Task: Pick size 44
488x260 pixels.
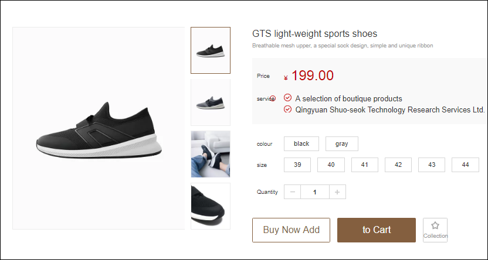Action: 466,165
